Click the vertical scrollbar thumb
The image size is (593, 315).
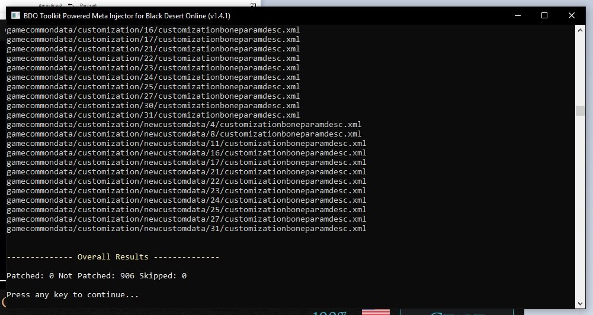(x=580, y=111)
